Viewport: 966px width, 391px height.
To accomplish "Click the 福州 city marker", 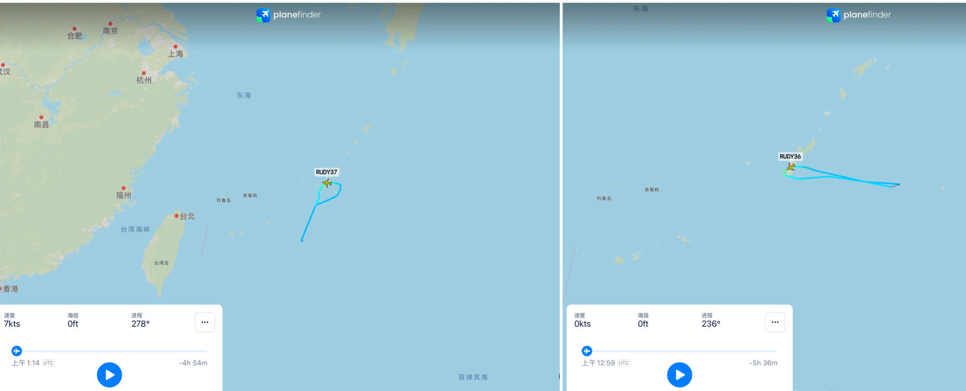I will [123, 188].
